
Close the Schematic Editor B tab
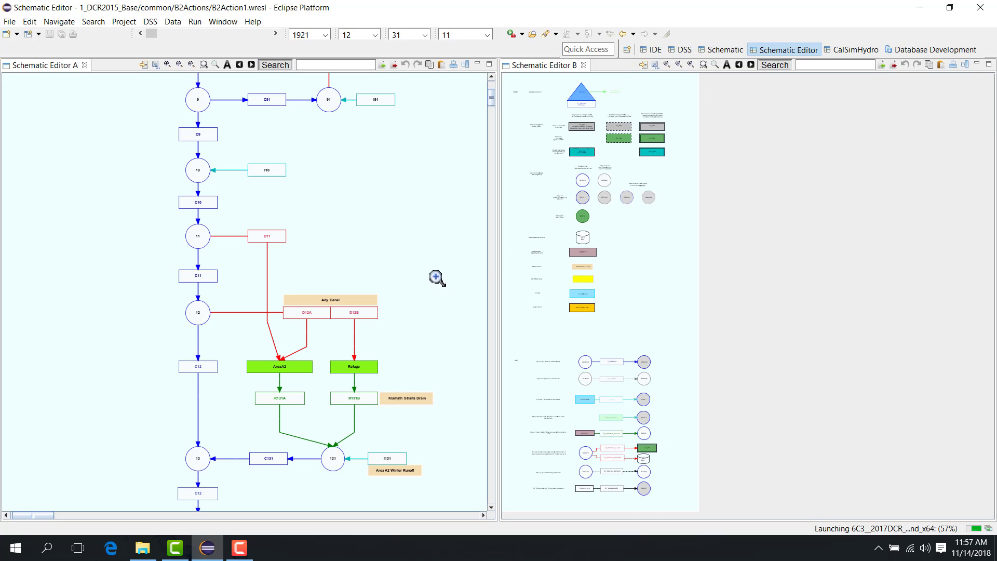pos(584,65)
